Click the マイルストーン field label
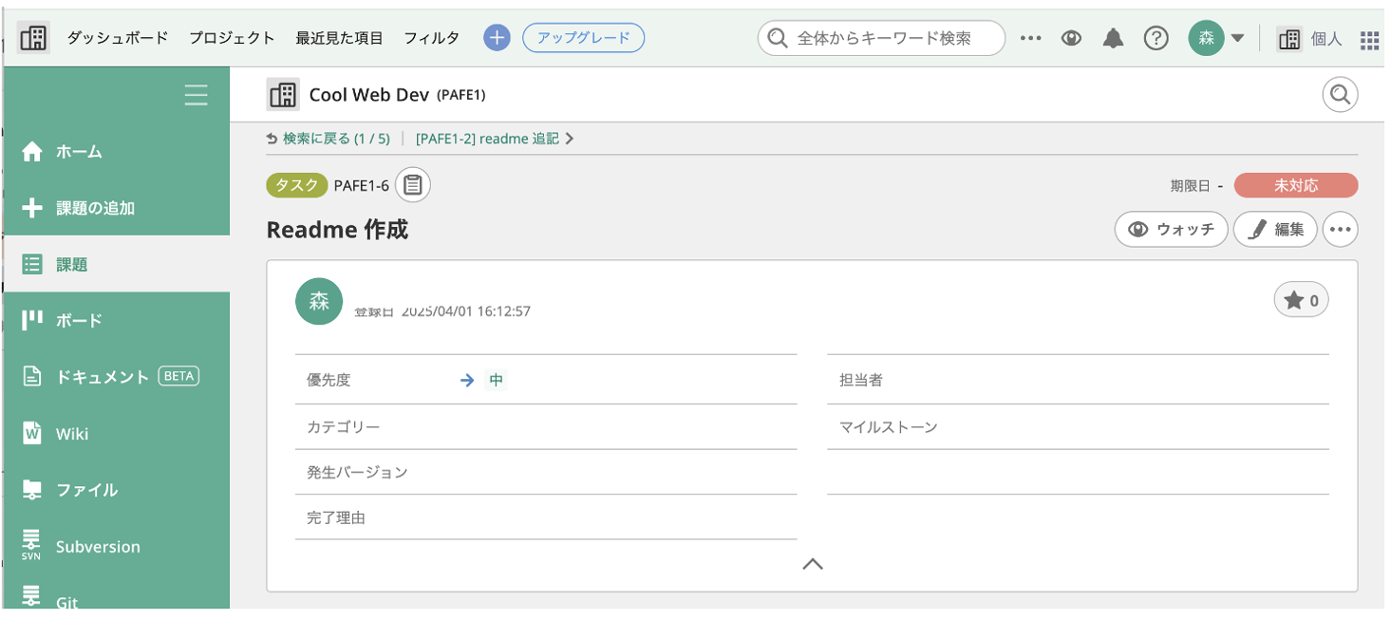 tap(889, 427)
